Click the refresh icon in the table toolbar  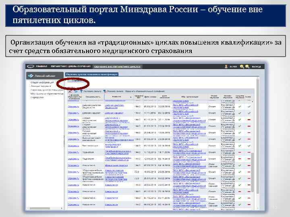(76, 91)
